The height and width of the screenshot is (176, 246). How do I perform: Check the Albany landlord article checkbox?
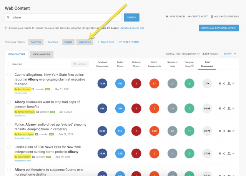coord(9,125)
